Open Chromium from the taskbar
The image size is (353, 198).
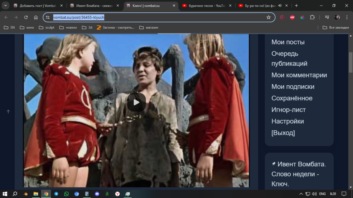tap(77, 194)
